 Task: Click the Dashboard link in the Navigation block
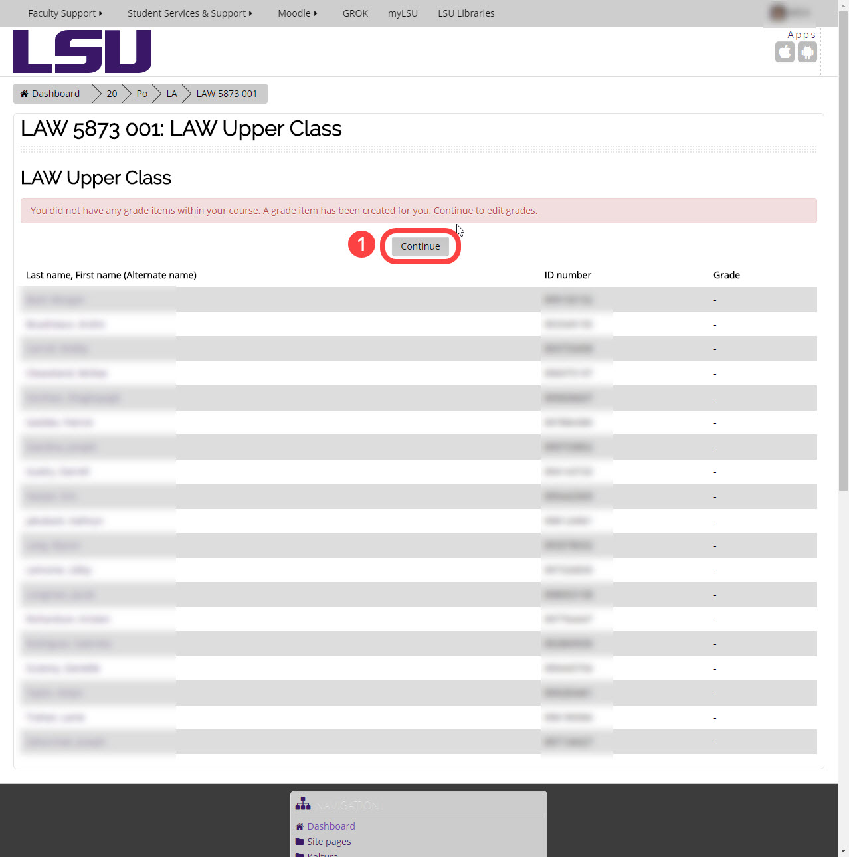pyautogui.click(x=331, y=826)
